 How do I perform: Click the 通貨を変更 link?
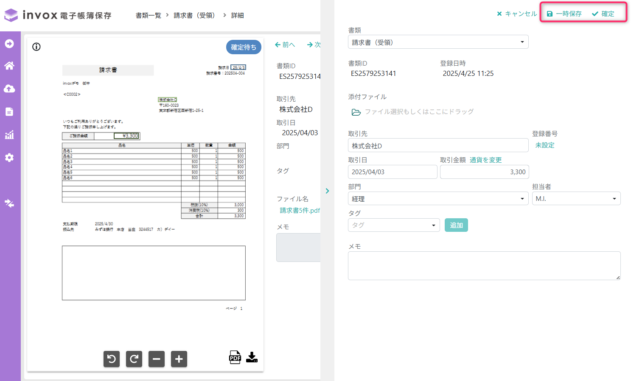486,160
